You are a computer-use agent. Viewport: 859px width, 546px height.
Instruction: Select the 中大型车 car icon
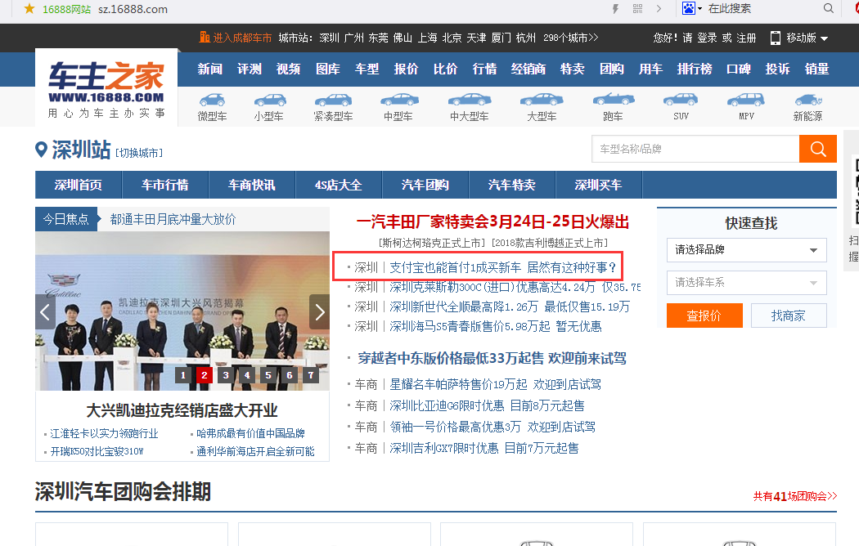pyautogui.click(x=470, y=100)
